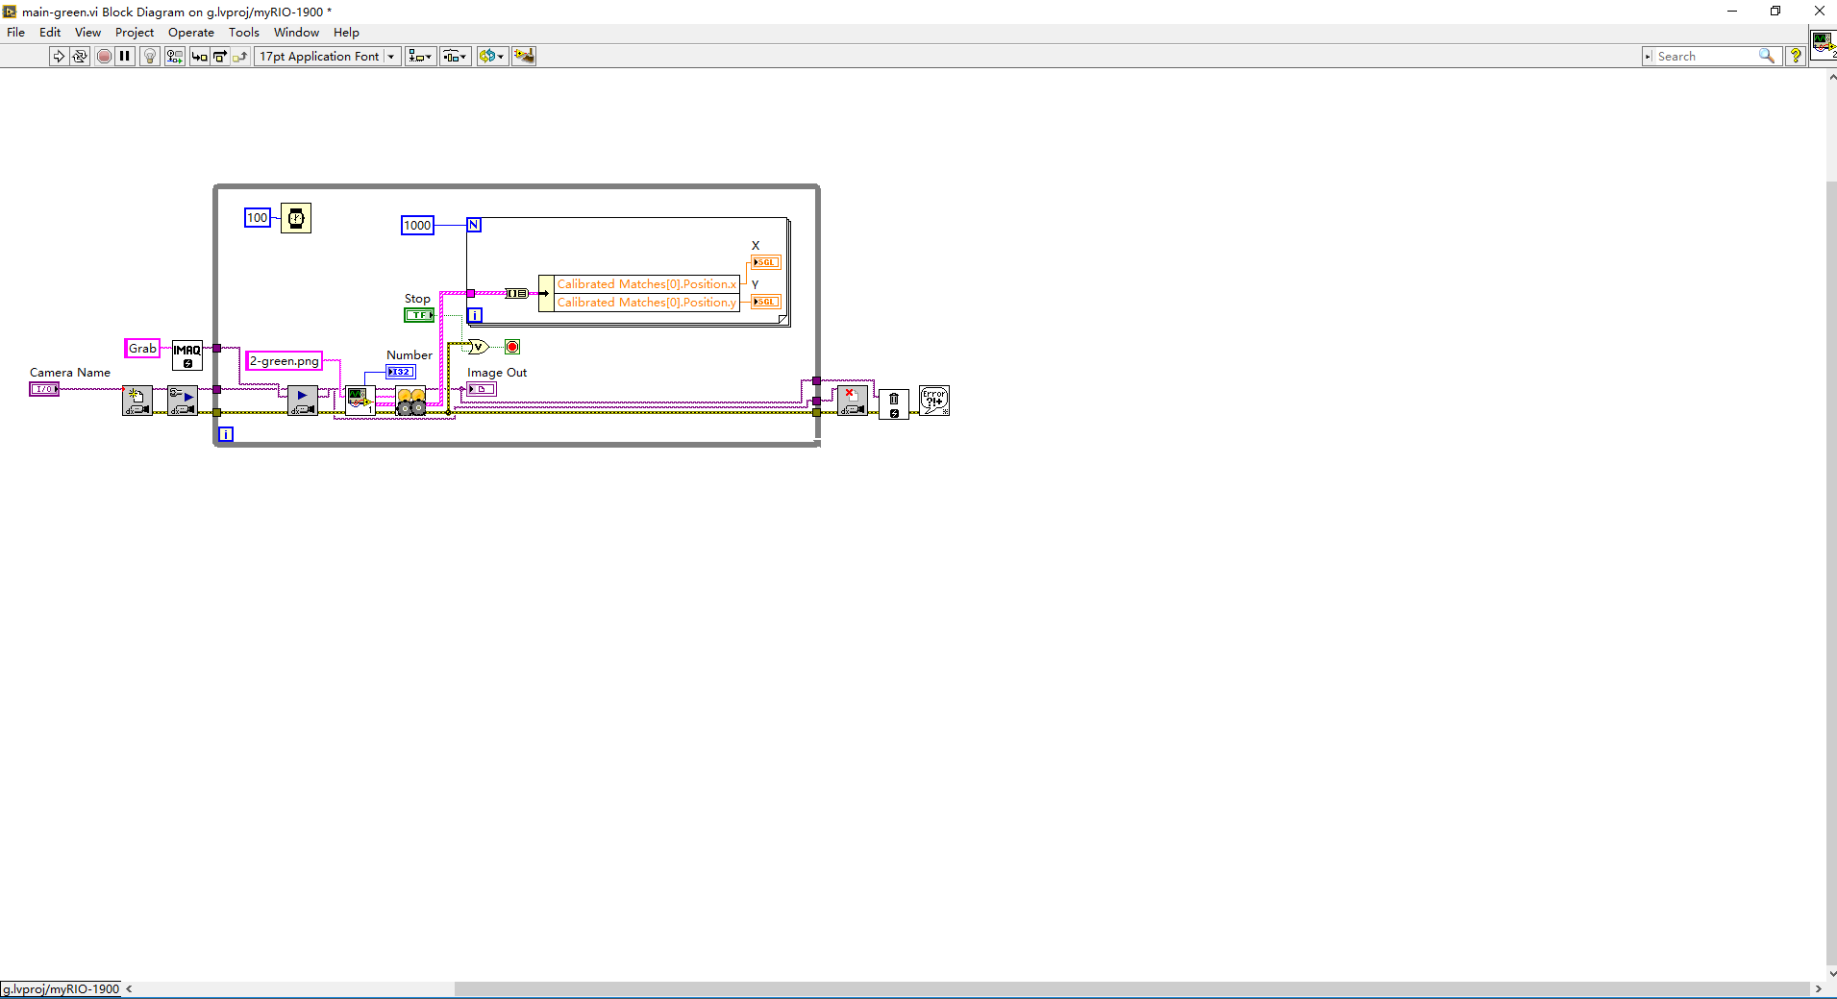Select the Y SGL indicator terminal

(x=766, y=302)
